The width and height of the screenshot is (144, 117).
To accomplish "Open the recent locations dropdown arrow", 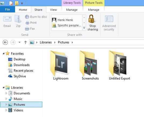I will click(x=19, y=42).
